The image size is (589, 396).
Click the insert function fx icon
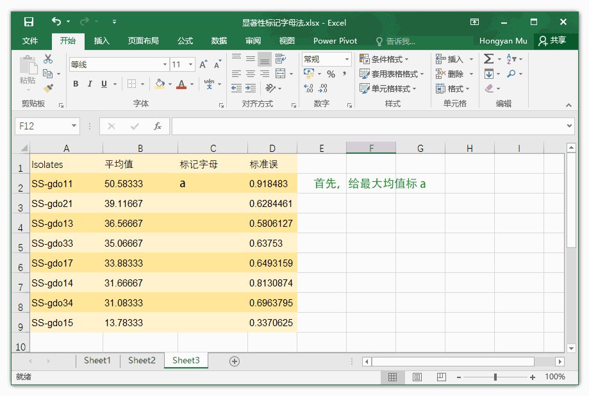(158, 126)
